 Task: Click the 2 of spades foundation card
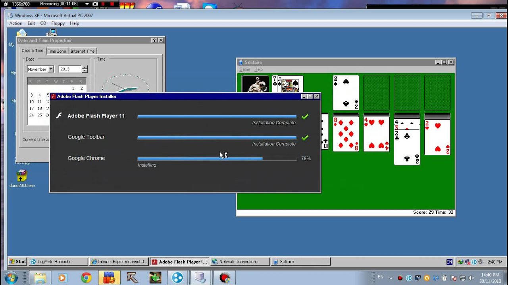[346, 93]
